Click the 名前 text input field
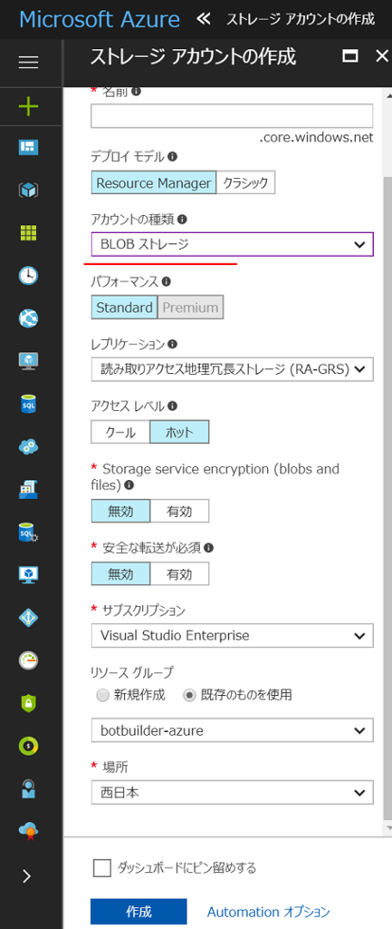Screen dimensions: 392x929 coord(232,116)
